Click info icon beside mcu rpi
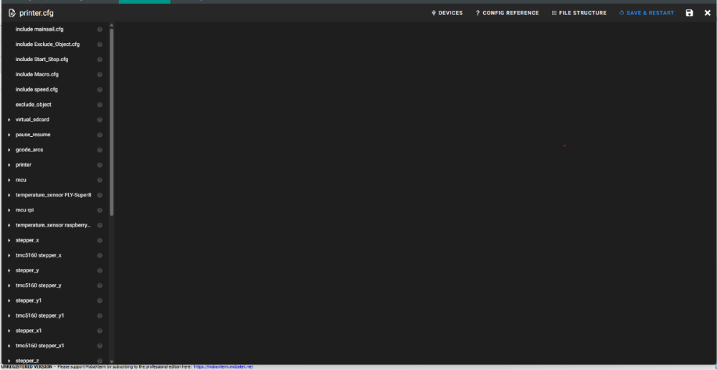This screenshot has width=717, height=370. click(x=100, y=210)
